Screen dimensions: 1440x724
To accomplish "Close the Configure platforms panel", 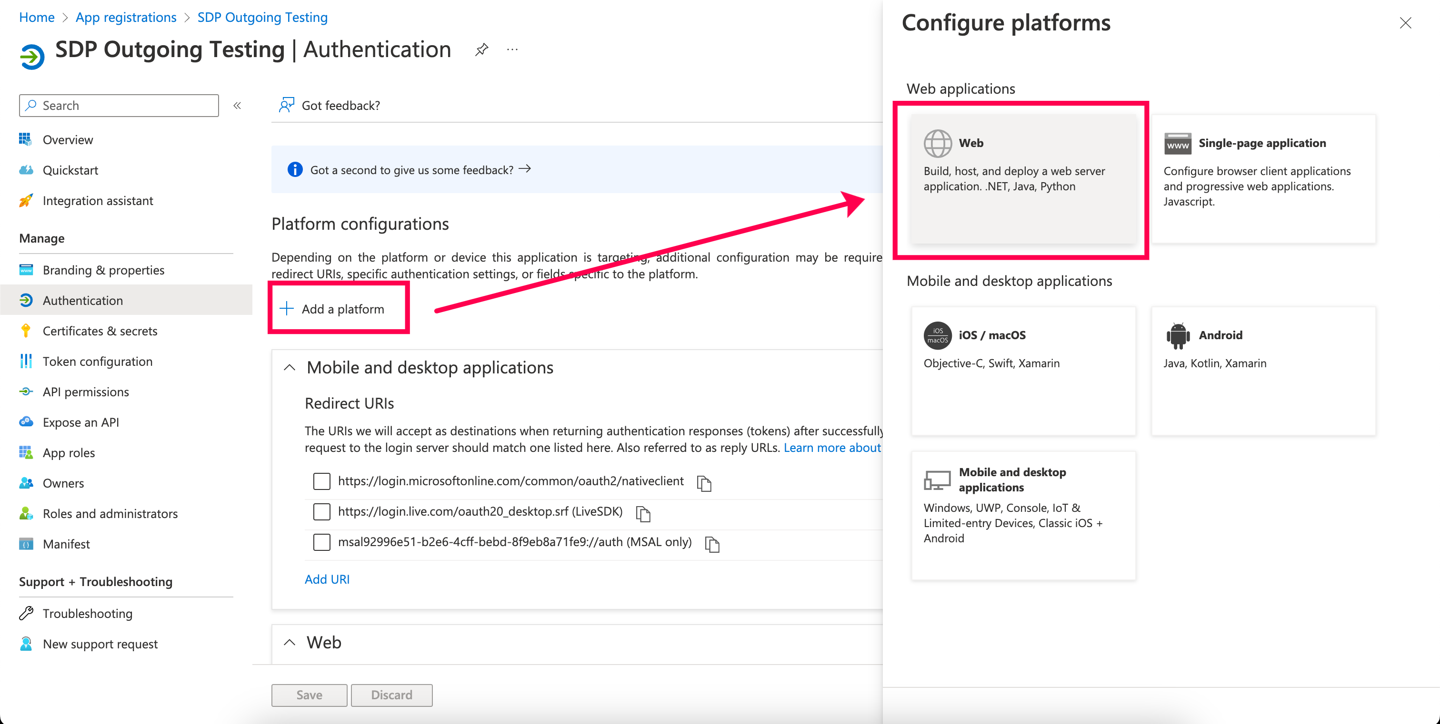I will coord(1405,23).
